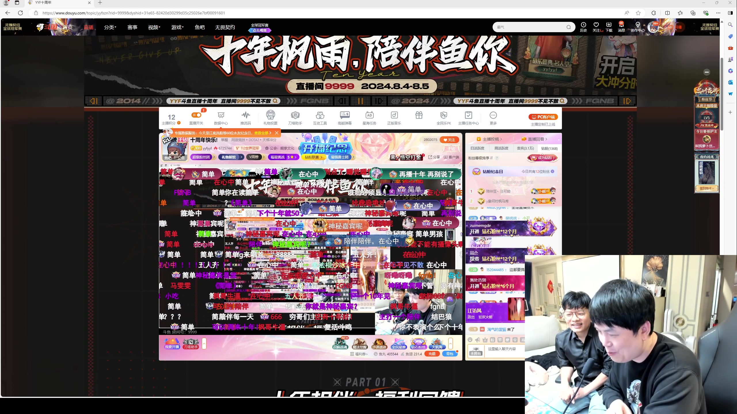Viewport: 737px width, 414px height.
Task: Open the 大航海 activity icon
Action: pyautogui.click(x=437, y=344)
